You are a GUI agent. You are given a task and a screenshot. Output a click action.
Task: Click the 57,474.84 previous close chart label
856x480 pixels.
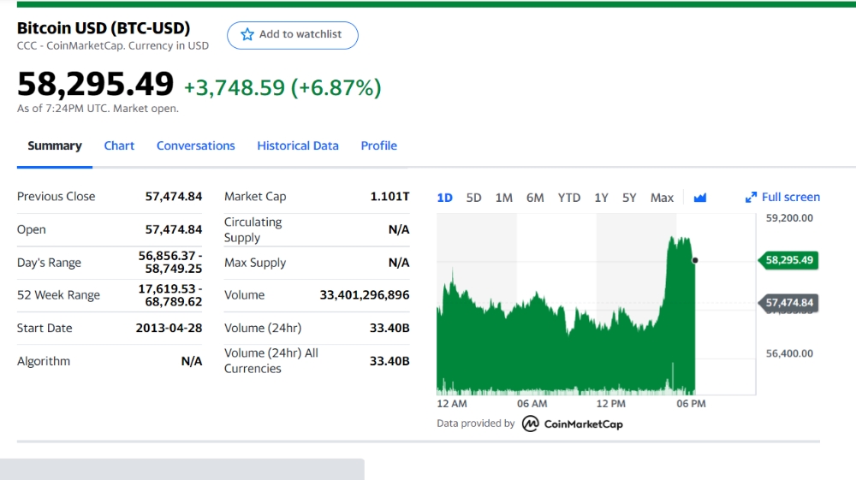(788, 302)
